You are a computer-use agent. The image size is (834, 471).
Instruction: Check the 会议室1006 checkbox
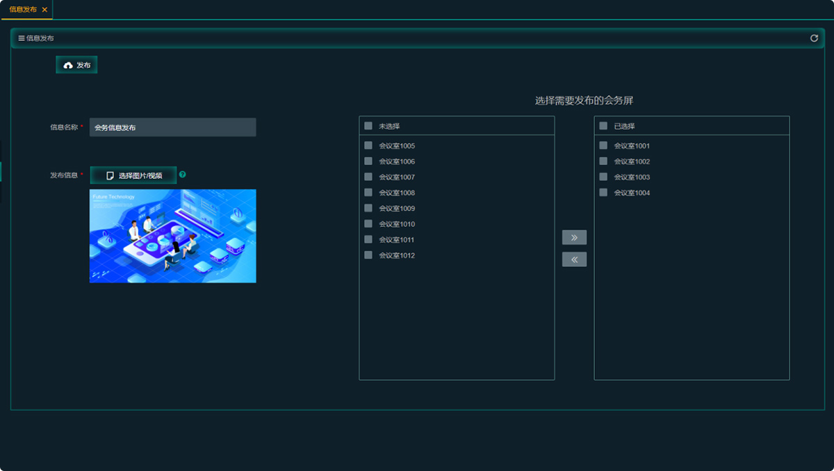pos(368,161)
